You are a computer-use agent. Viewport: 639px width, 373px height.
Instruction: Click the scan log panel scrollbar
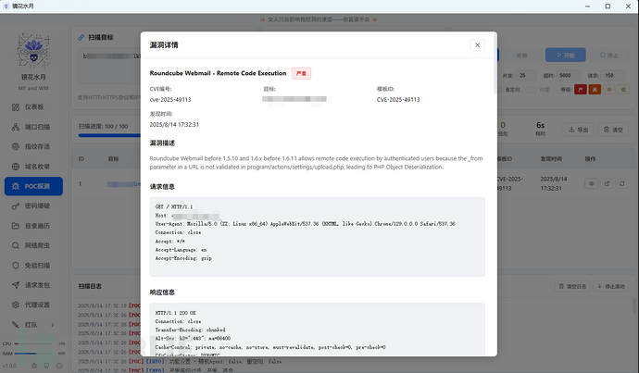(x=634, y=305)
